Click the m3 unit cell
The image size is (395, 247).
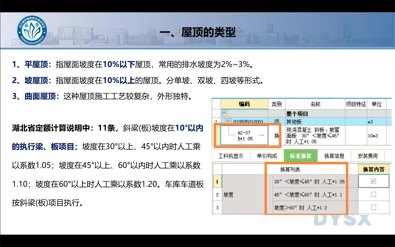pyautogui.click(x=376, y=122)
